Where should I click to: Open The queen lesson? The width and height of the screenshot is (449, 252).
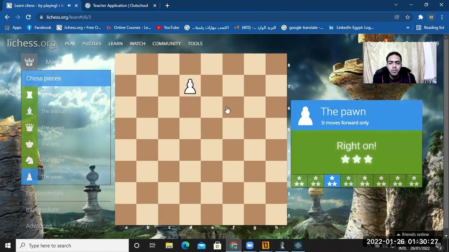(53, 127)
